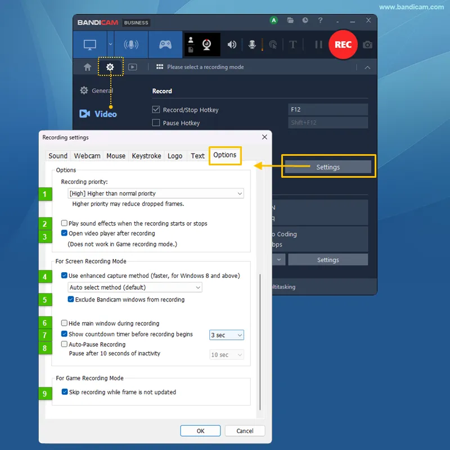
Task: Switch to the Sound tab
Action: point(58,156)
